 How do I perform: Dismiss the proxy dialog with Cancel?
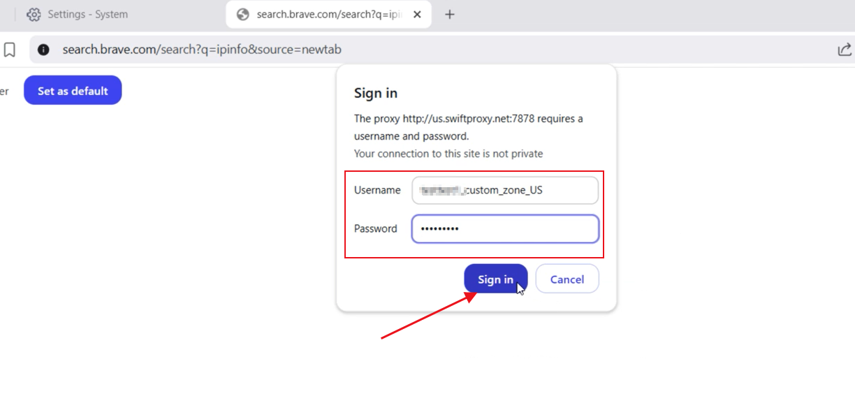pos(567,279)
